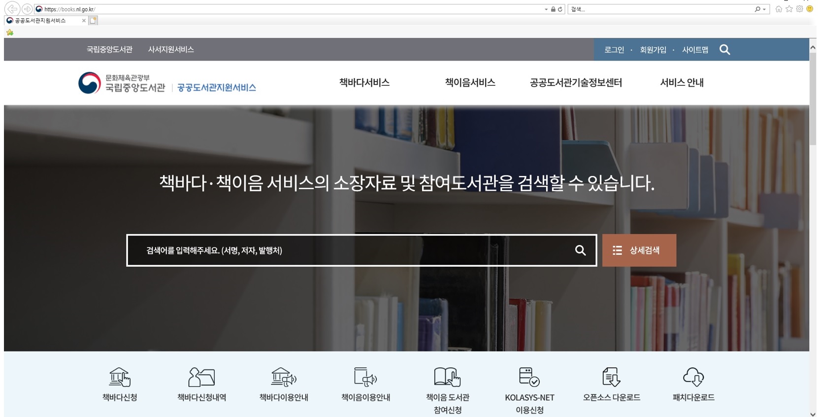Screen dimensions: 818x417
Task: Click the search magnifier inside main search box
Action: [581, 250]
